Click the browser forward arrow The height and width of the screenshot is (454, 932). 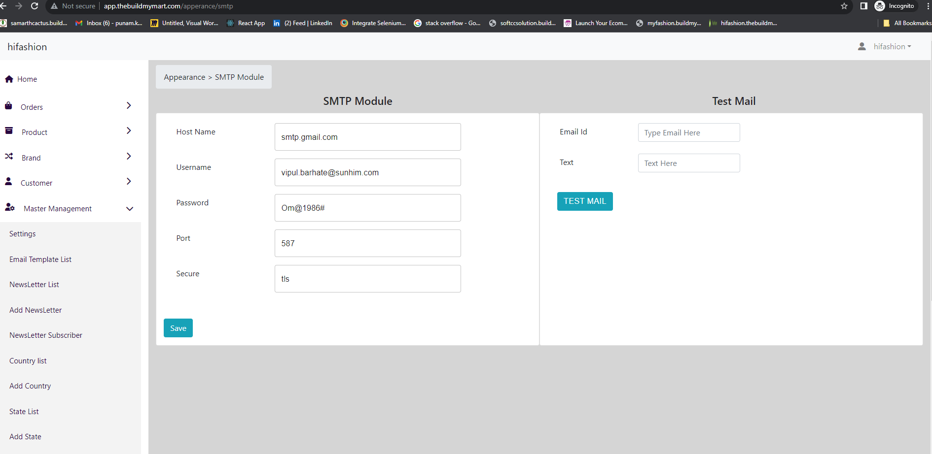coord(19,6)
